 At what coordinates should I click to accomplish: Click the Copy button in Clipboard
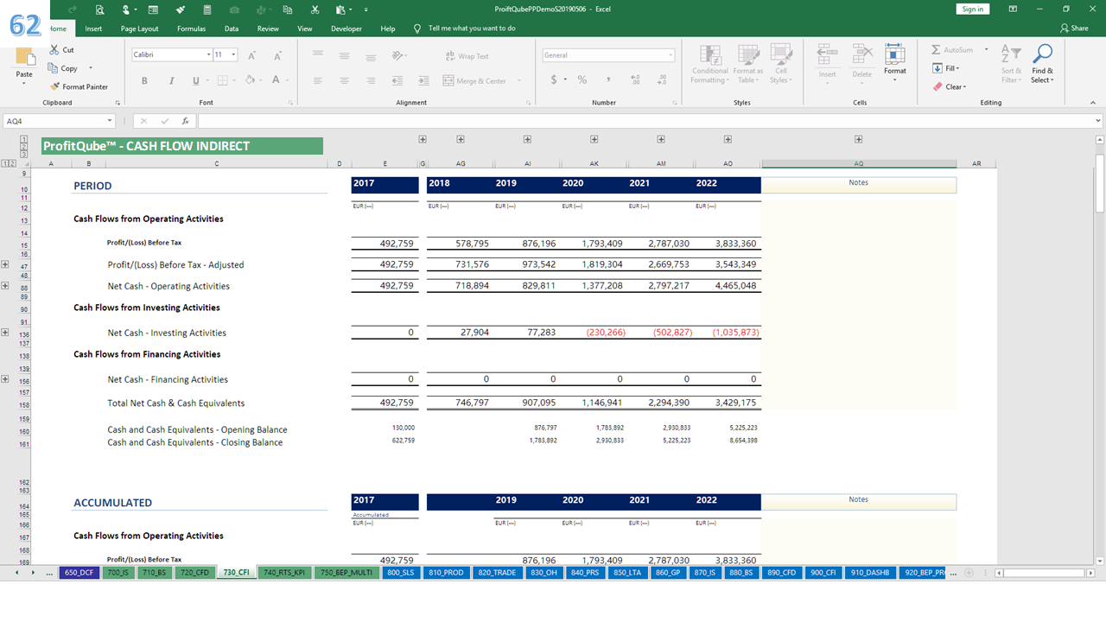coord(64,68)
